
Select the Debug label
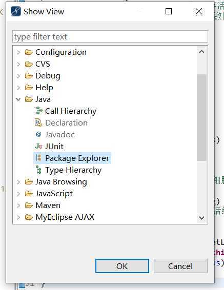coord(48,76)
